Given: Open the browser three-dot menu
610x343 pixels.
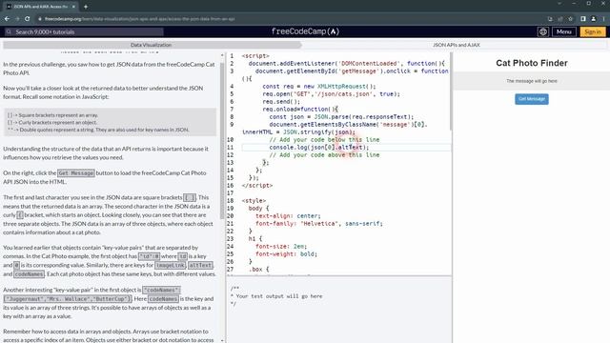Looking at the screenshot, I should click(x=603, y=19).
